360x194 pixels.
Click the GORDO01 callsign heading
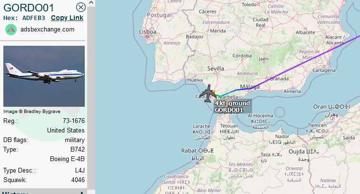click(29, 8)
